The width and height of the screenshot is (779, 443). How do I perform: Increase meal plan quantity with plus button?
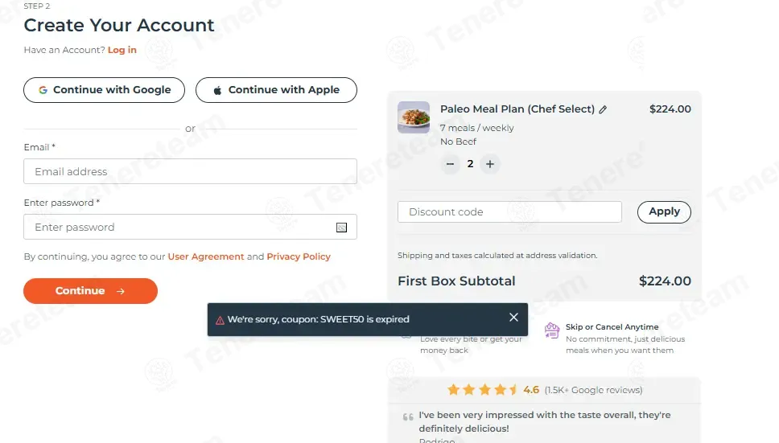click(490, 164)
